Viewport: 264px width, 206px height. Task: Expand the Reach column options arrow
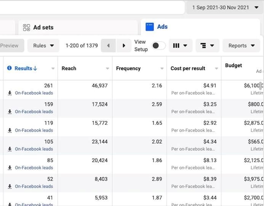tap(107, 69)
